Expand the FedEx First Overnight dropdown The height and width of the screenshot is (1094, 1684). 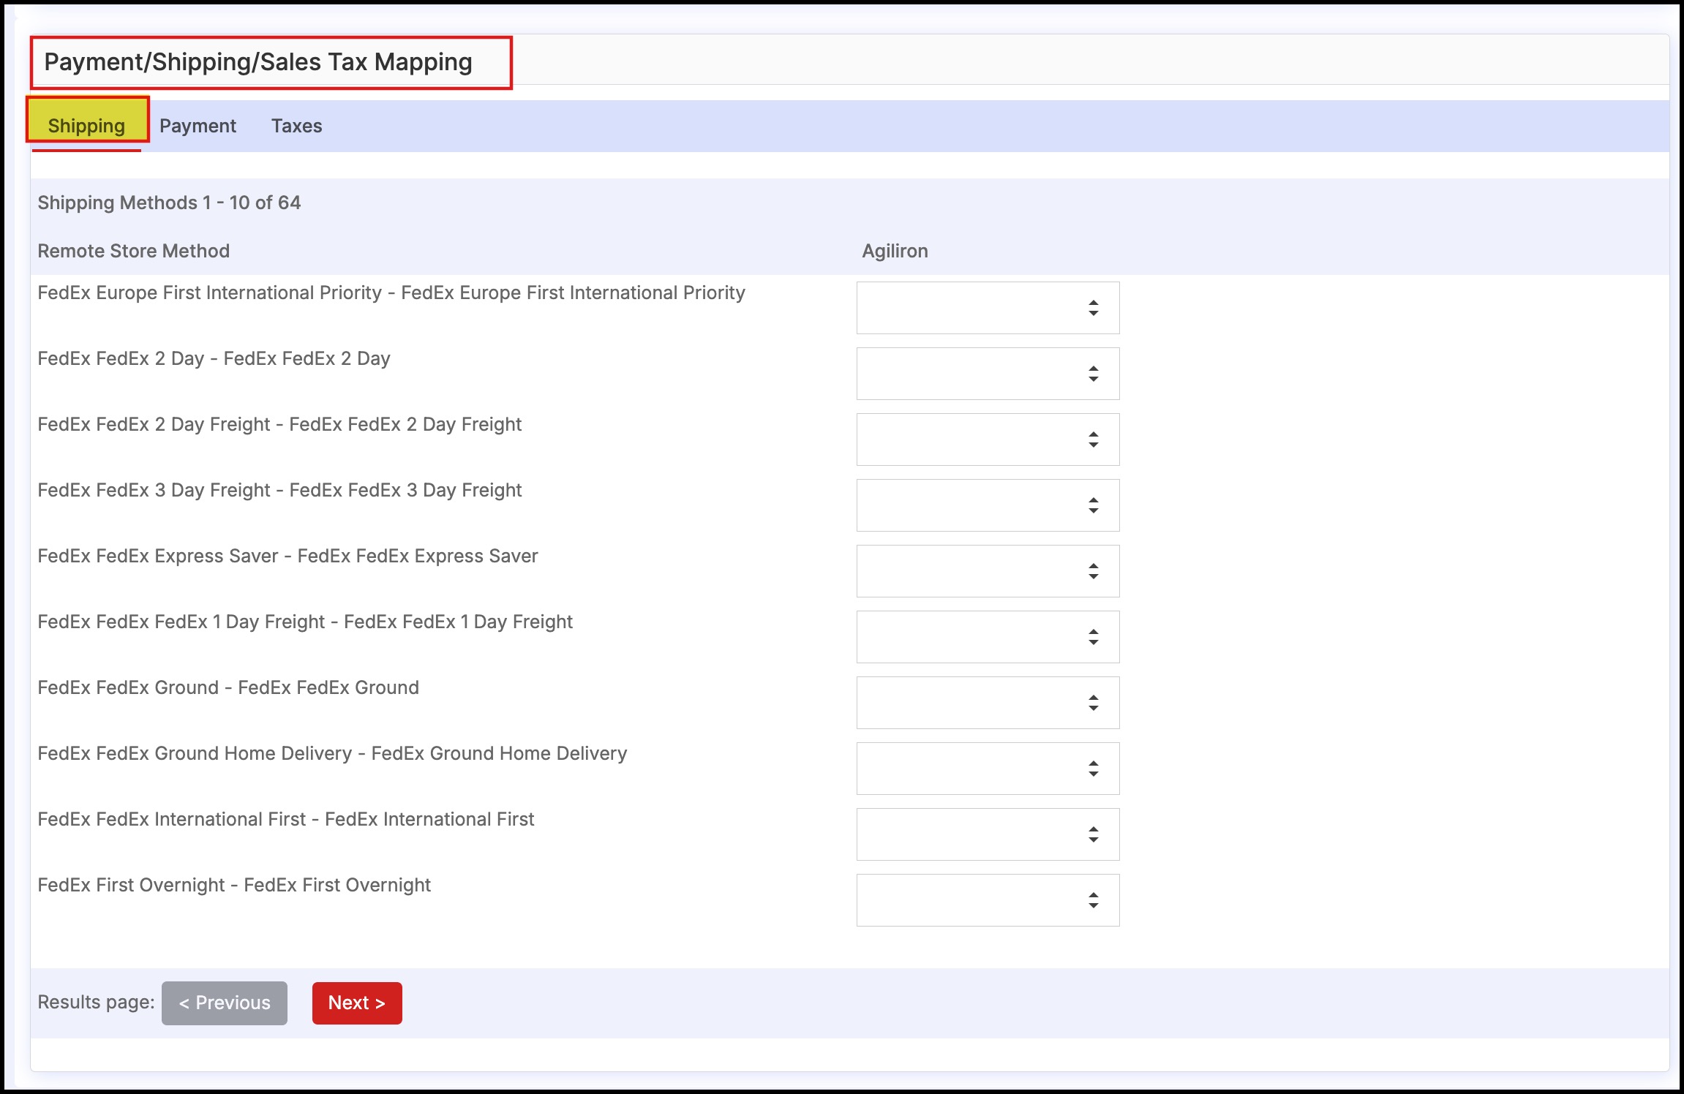tap(988, 900)
